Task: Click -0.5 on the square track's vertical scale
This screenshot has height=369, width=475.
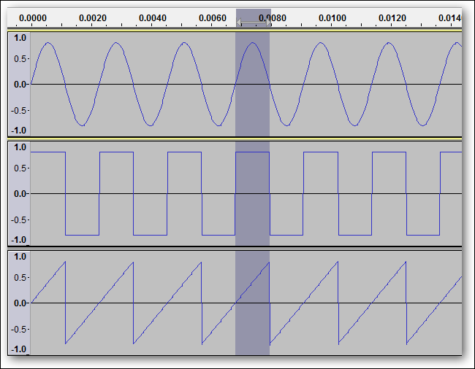Action: tap(19, 220)
